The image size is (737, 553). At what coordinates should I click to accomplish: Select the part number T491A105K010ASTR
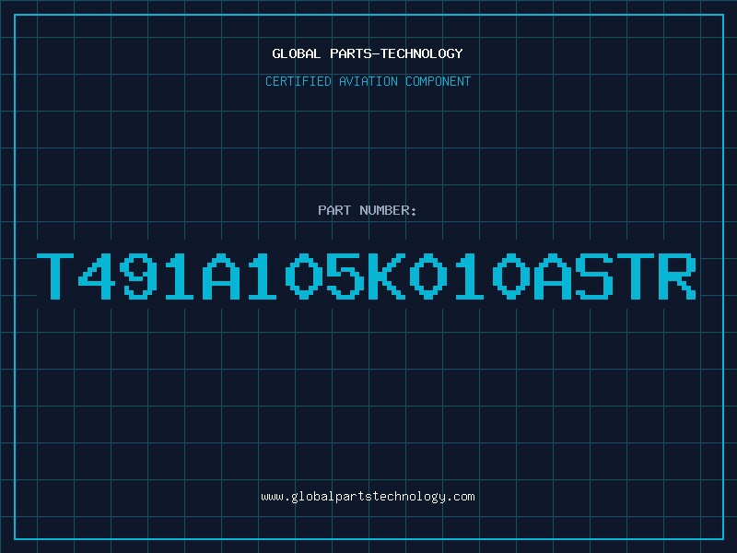(x=367, y=276)
